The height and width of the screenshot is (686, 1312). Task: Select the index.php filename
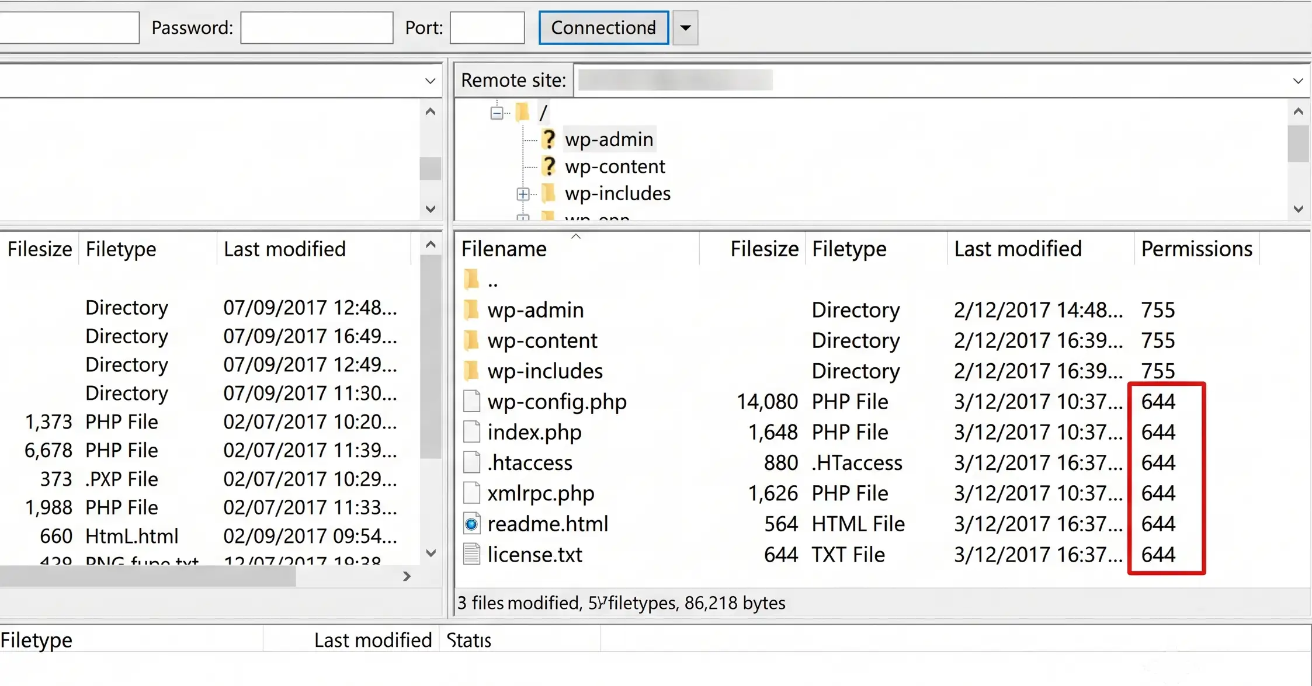coord(534,432)
